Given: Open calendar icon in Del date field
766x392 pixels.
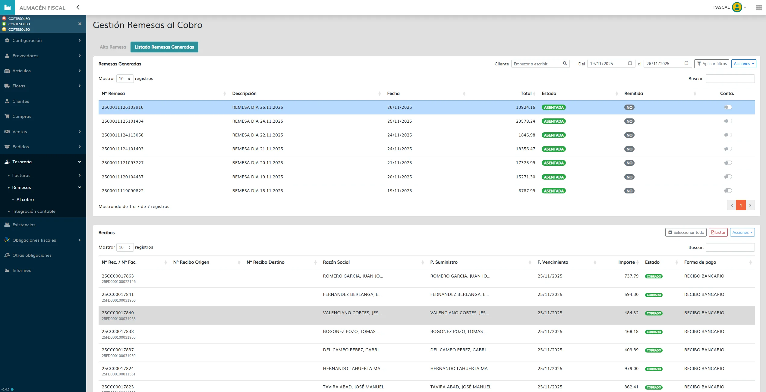Looking at the screenshot, I should click(630, 63).
